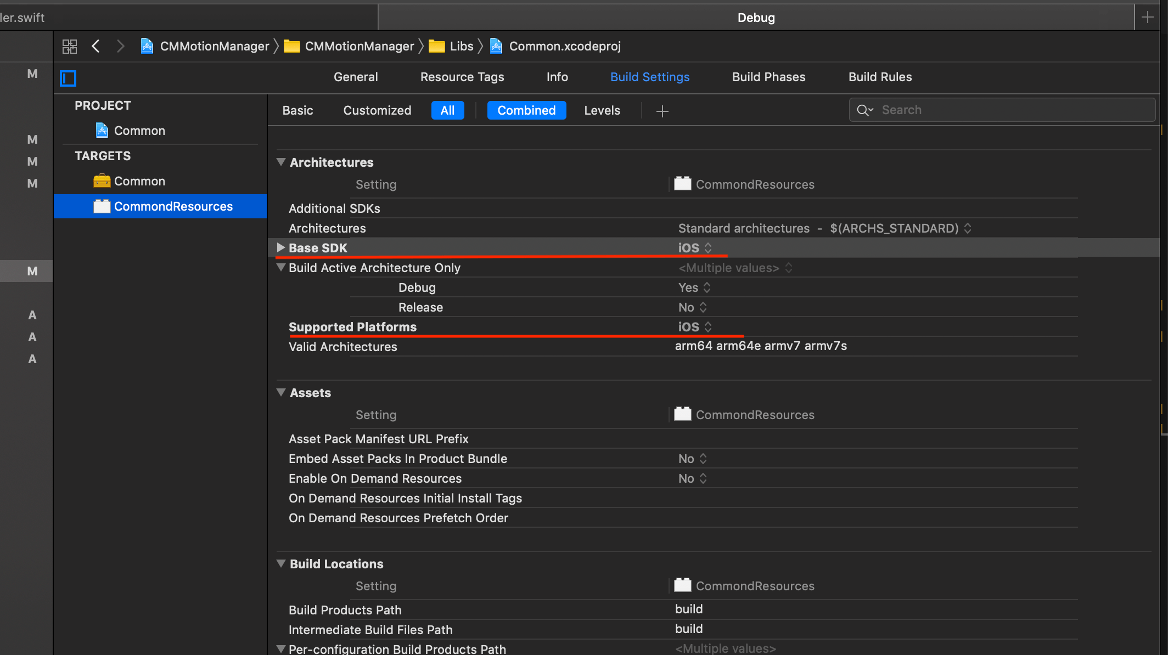Click the All filter button
This screenshot has height=655, width=1168.
click(448, 110)
